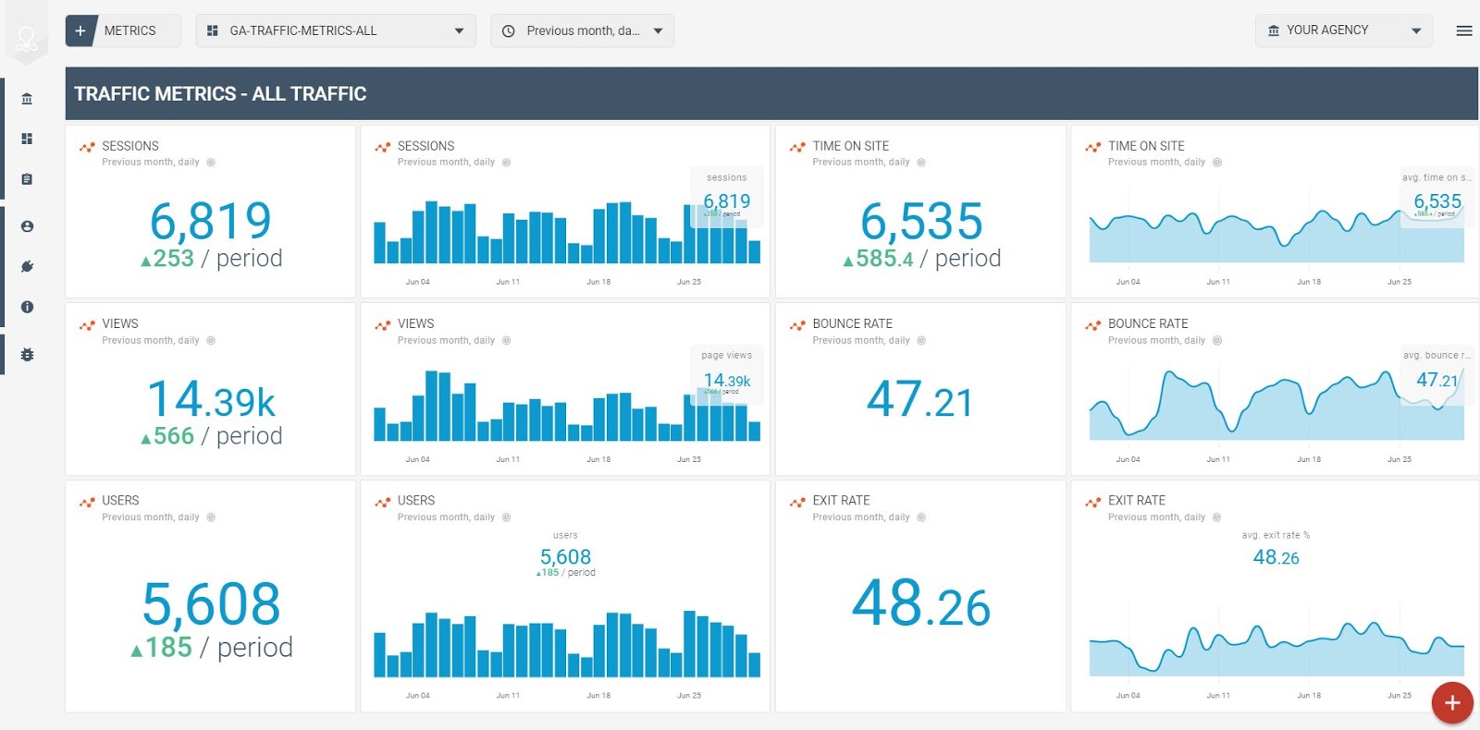Screen dimensions: 1480x730
Task: Click the period info dot on the VIEWS number widget
Action: pyautogui.click(x=211, y=341)
